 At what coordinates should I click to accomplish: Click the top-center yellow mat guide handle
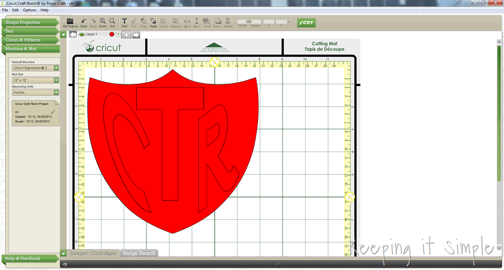[215, 62]
